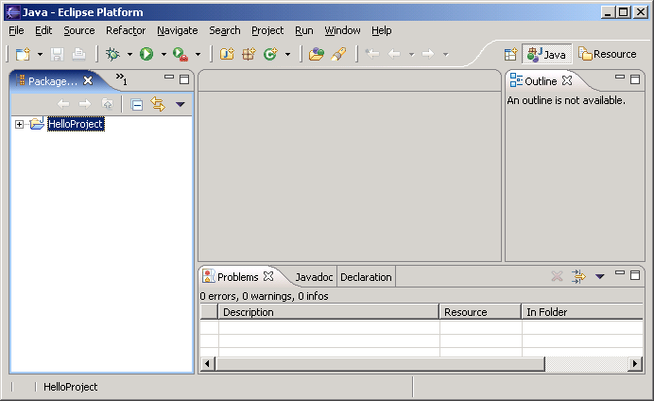Screen dimensions: 654x401
Task: Open the Refactor menu
Action: pos(126,30)
